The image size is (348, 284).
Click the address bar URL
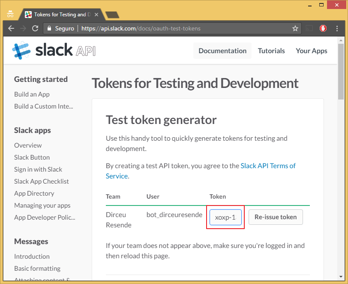141,28
